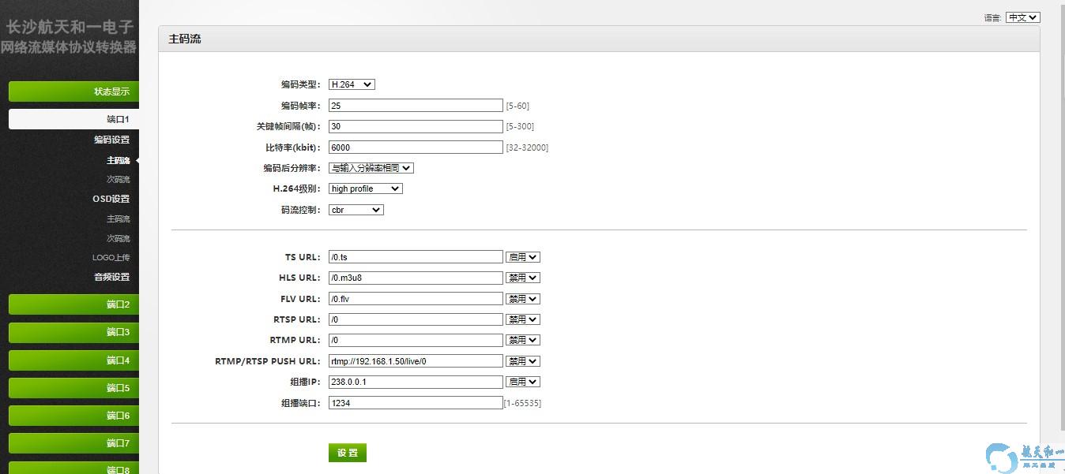
Task: Click the 组播端口 input field
Action: pyautogui.click(x=416, y=403)
